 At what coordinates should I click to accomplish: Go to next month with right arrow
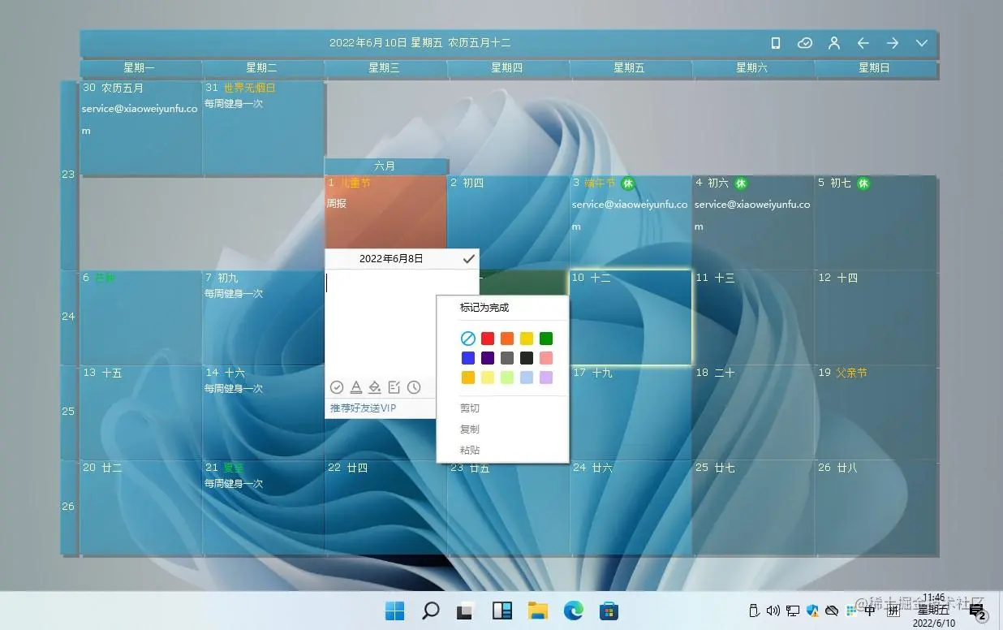(892, 43)
